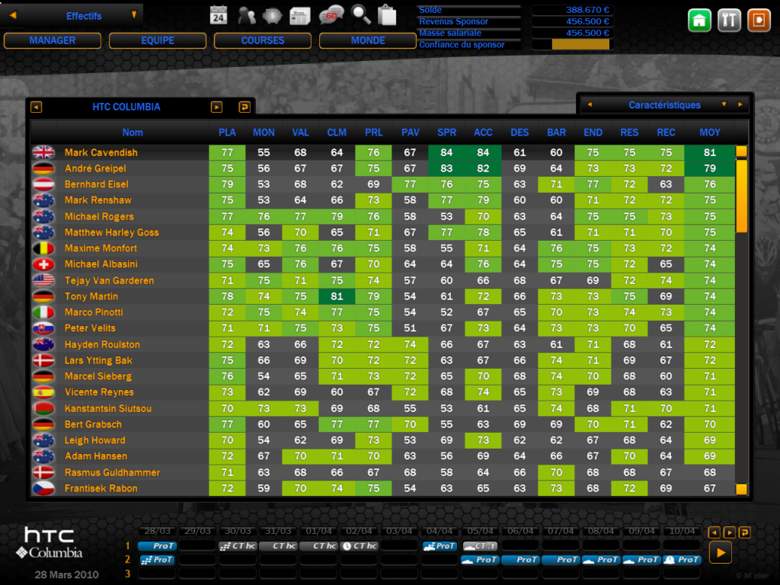Screen dimensions: 780x585
Task: Click the race calendar's previous arrow
Action: pyautogui.click(x=714, y=532)
